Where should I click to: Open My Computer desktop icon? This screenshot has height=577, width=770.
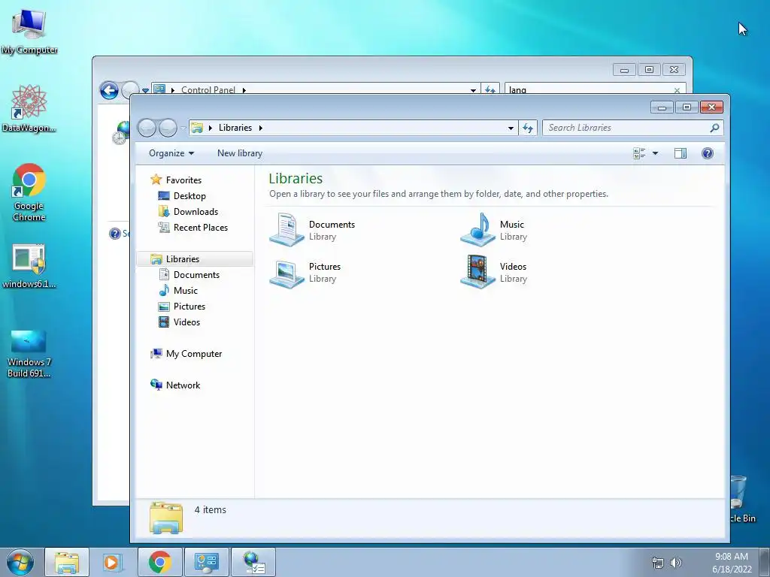click(29, 31)
